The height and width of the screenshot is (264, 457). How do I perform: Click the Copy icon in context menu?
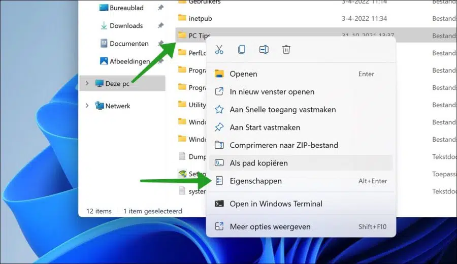pos(241,50)
